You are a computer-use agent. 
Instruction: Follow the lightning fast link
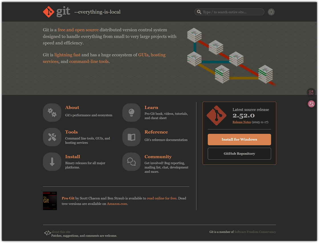click(67, 55)
